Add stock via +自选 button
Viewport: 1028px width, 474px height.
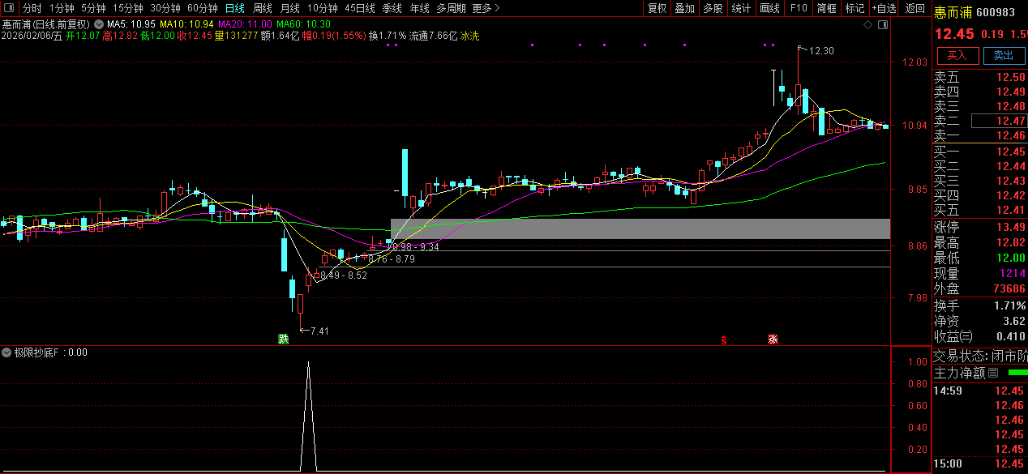[x=884, y=8]
